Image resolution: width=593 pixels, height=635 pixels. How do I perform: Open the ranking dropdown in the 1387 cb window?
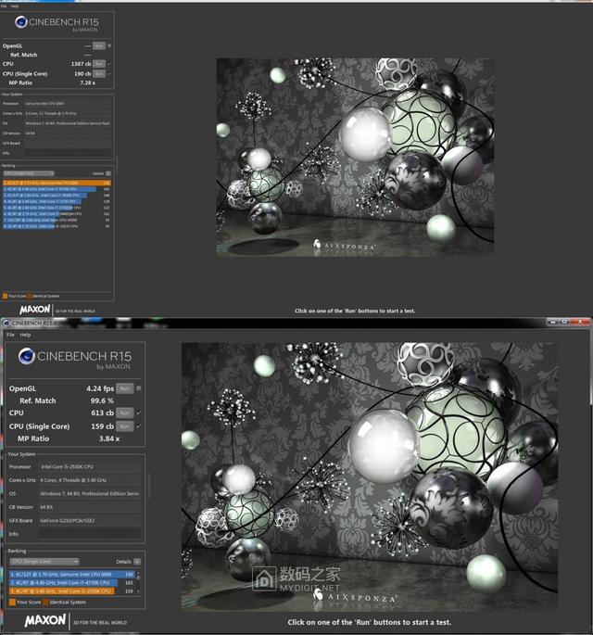[29, 173]
